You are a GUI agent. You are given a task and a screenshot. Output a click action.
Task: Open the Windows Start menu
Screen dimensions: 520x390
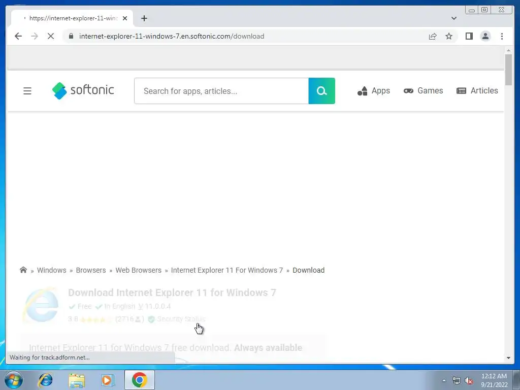click(13, 380)
